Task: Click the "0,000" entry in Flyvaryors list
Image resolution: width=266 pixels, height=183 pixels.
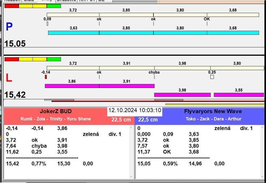Action: (x=144, y=134)
